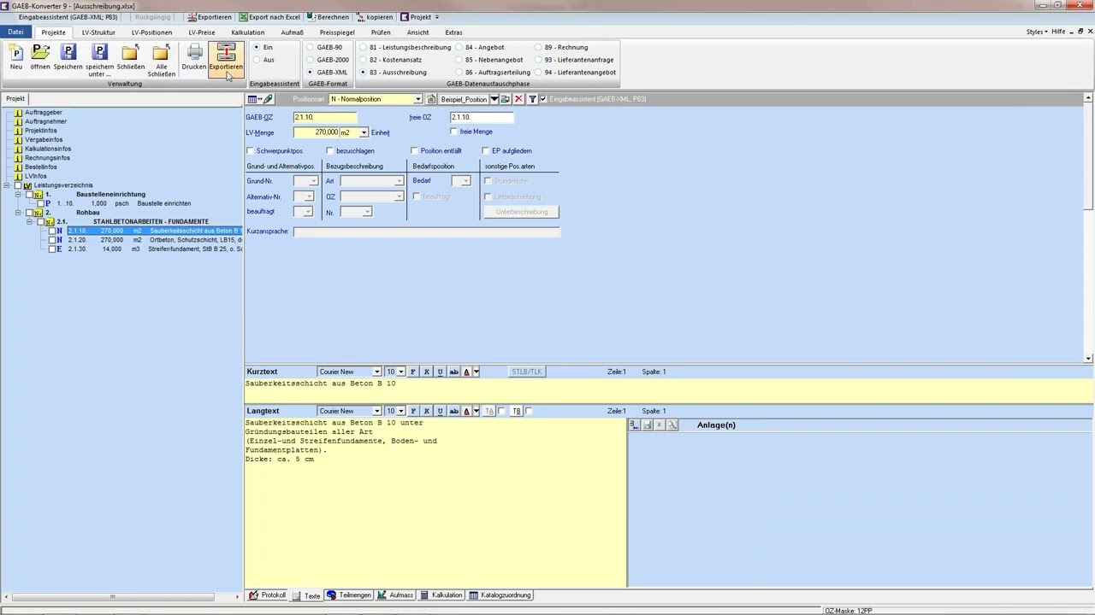Open the Katalogzuordnung bottom tab

point(500,595)
